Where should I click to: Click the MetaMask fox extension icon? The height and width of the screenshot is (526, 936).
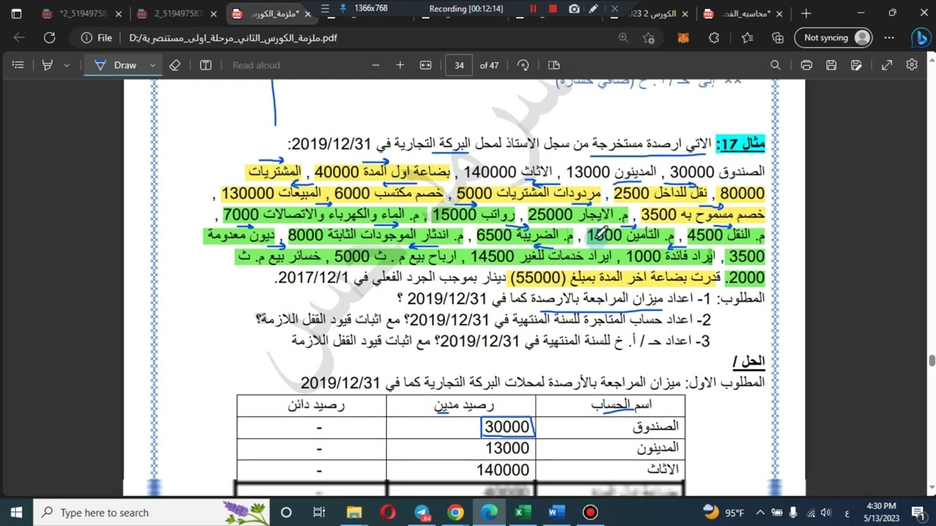tap(683, 38)
